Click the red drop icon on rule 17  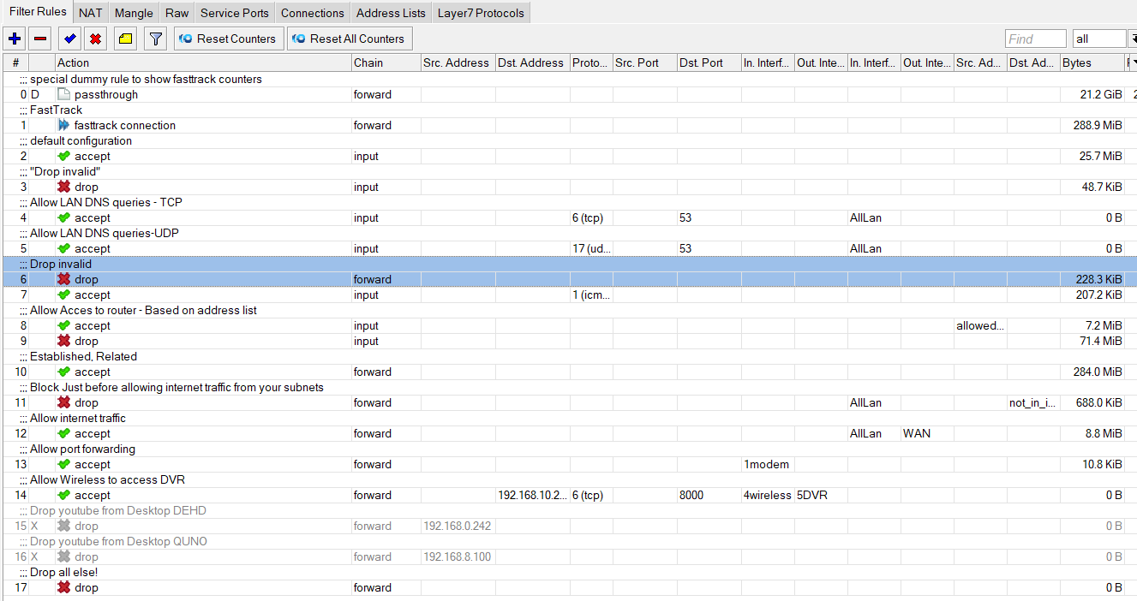(x=64, y=587)
